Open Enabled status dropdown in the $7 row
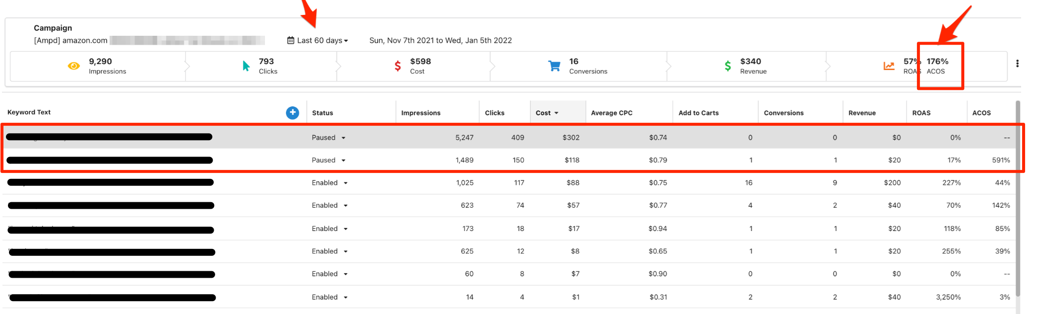 click(x=330, y=274)
